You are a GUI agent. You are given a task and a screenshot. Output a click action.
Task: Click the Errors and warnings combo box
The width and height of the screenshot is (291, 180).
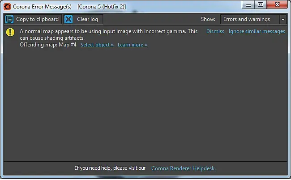pyautogui.click(x=253, y=19)
